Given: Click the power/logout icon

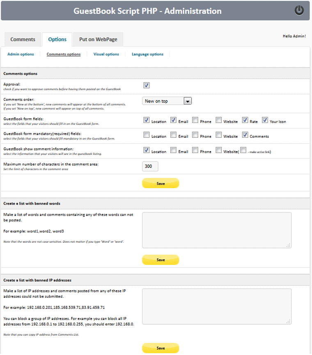Looking at the screenshot, I should tap(299, 11).
